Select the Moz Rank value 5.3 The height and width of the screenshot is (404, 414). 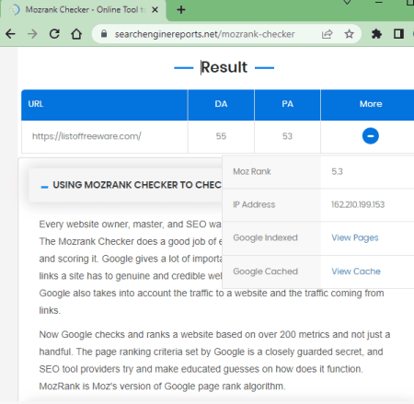(x=337, y=171)
